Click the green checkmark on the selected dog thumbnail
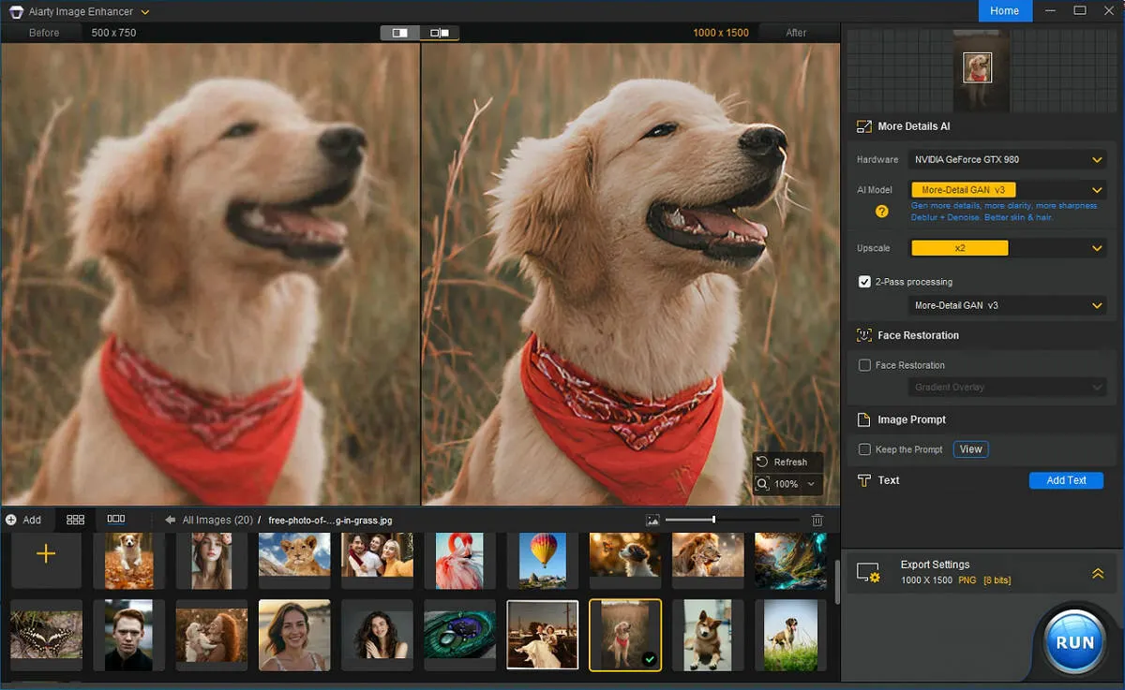Viewport: 1125px width, 690px height. point(649,659)
